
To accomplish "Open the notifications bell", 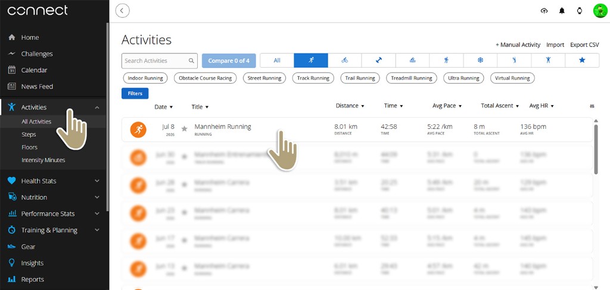I will (562, 11).
